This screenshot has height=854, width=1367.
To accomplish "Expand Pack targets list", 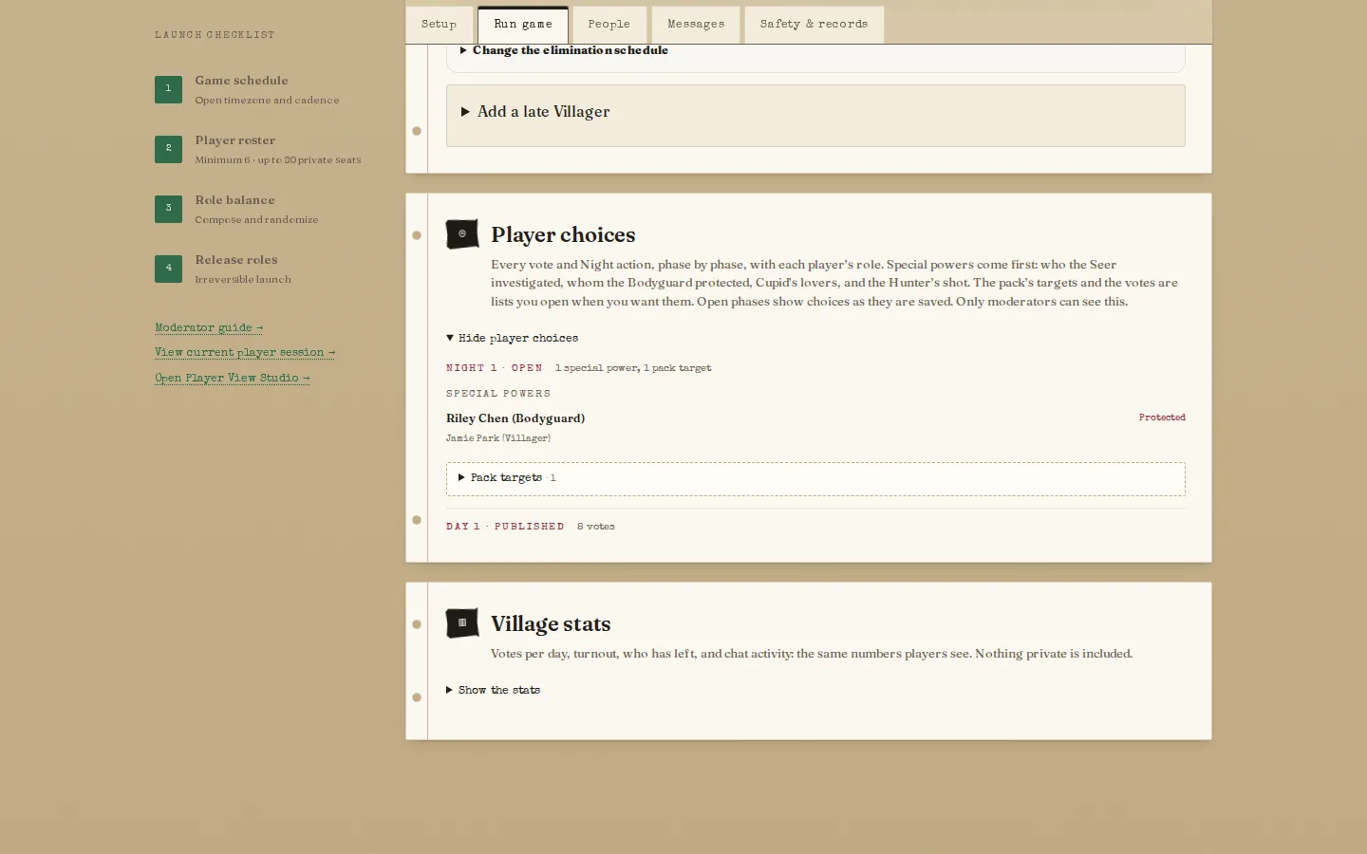I will [x=815, y=478].
